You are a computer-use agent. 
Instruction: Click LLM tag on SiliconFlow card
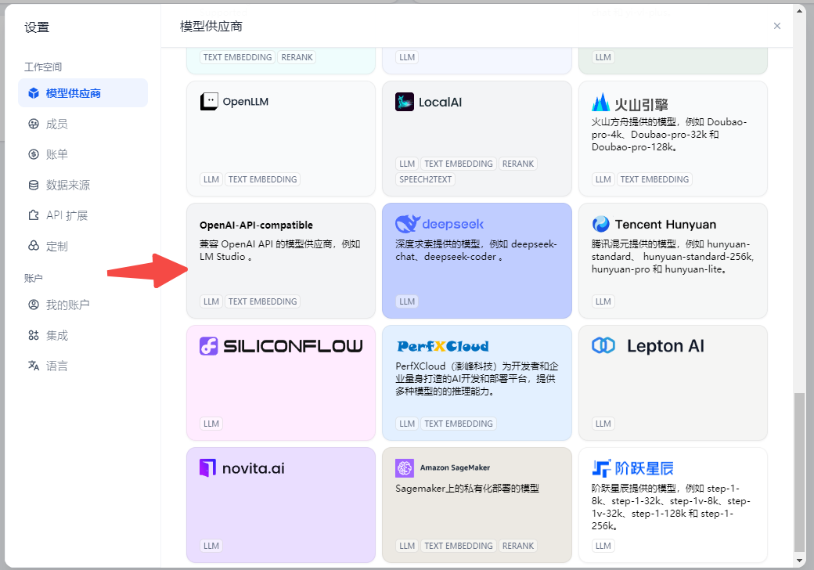(x=211, y=424)
